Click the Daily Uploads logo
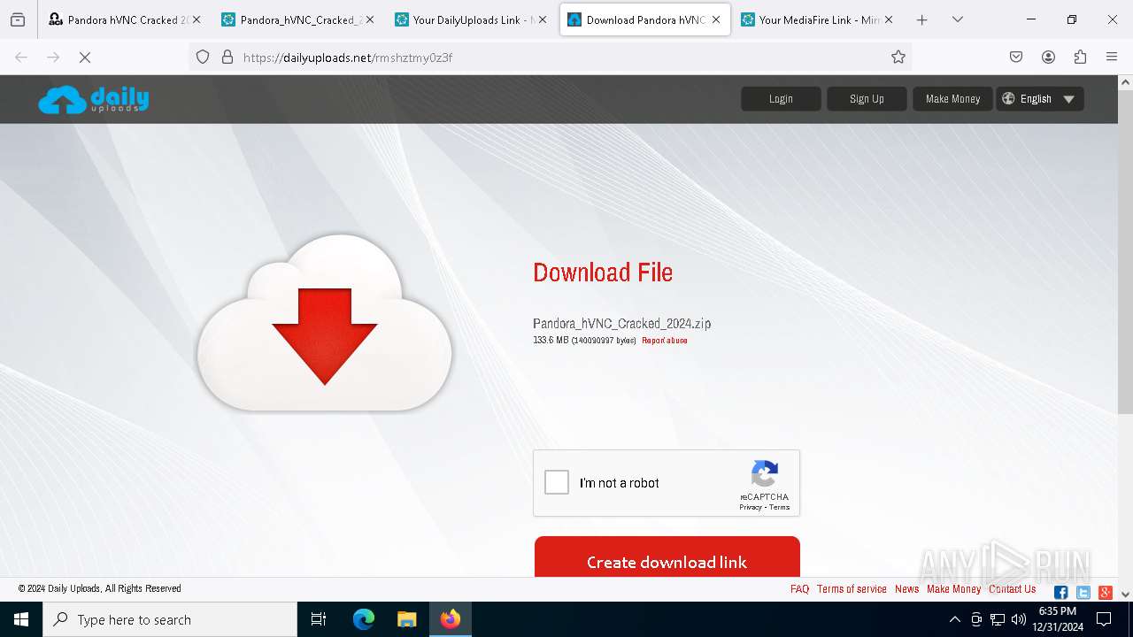 (93, 99)
